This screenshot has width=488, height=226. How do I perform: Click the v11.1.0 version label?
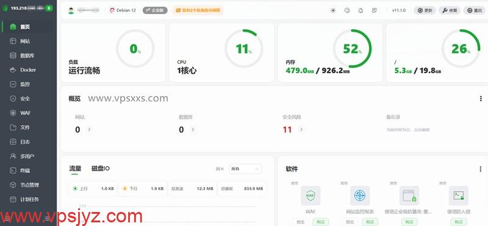click(399, 10)
